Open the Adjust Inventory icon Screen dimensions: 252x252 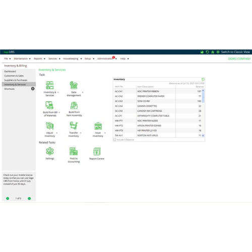pyautogui.click(x=50, y=126)
